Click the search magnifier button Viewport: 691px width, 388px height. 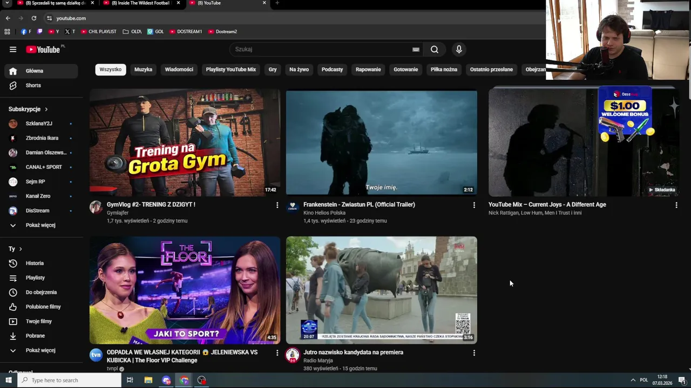click(435, 50)
